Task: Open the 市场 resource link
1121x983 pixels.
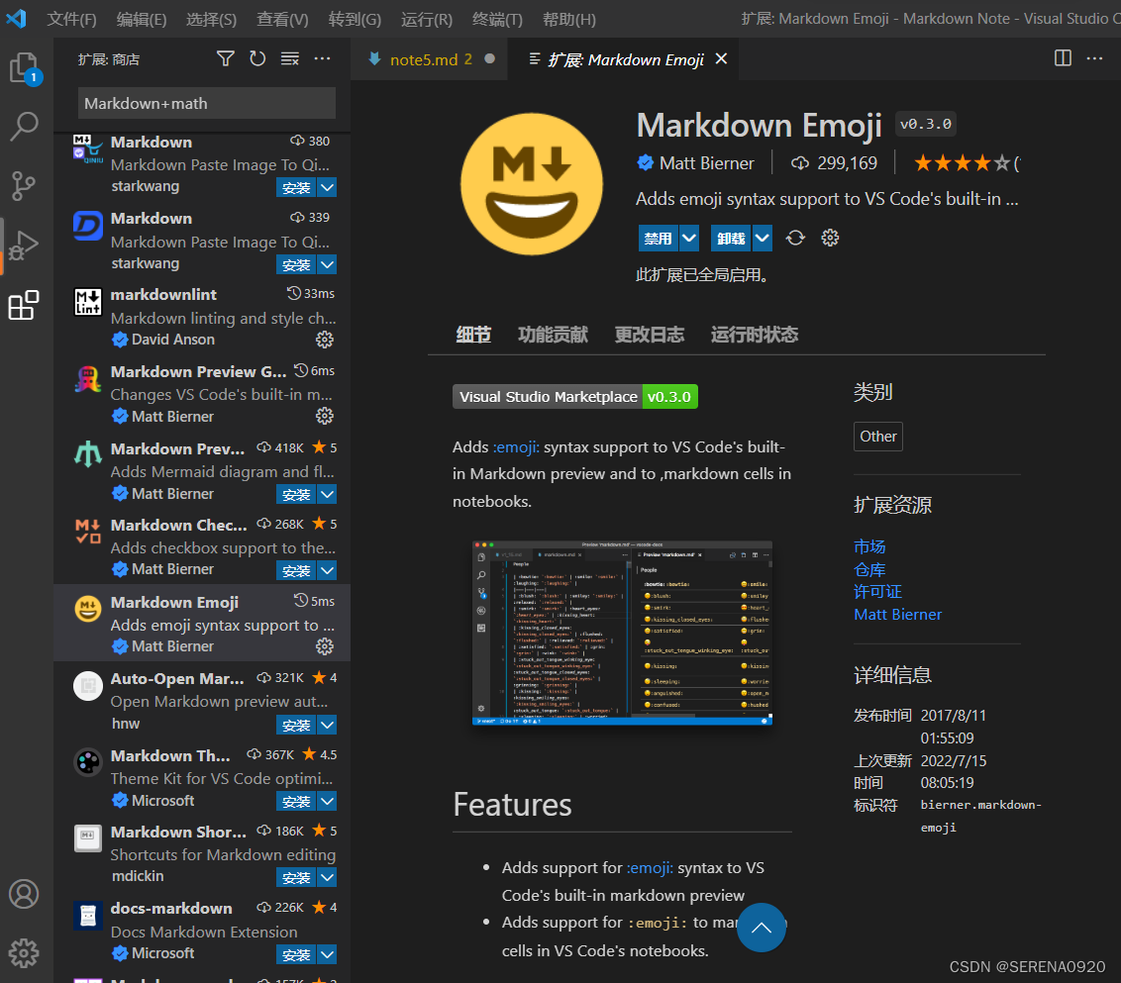Action: point(869,546)
